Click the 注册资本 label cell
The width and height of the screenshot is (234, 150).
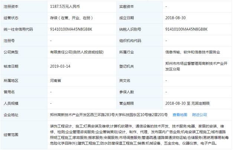point(11,6)
